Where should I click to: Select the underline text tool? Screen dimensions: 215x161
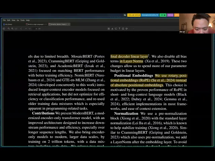point(112,29)
